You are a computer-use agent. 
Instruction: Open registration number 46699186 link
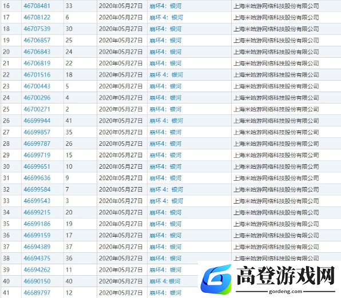click(x=37, y=224)
